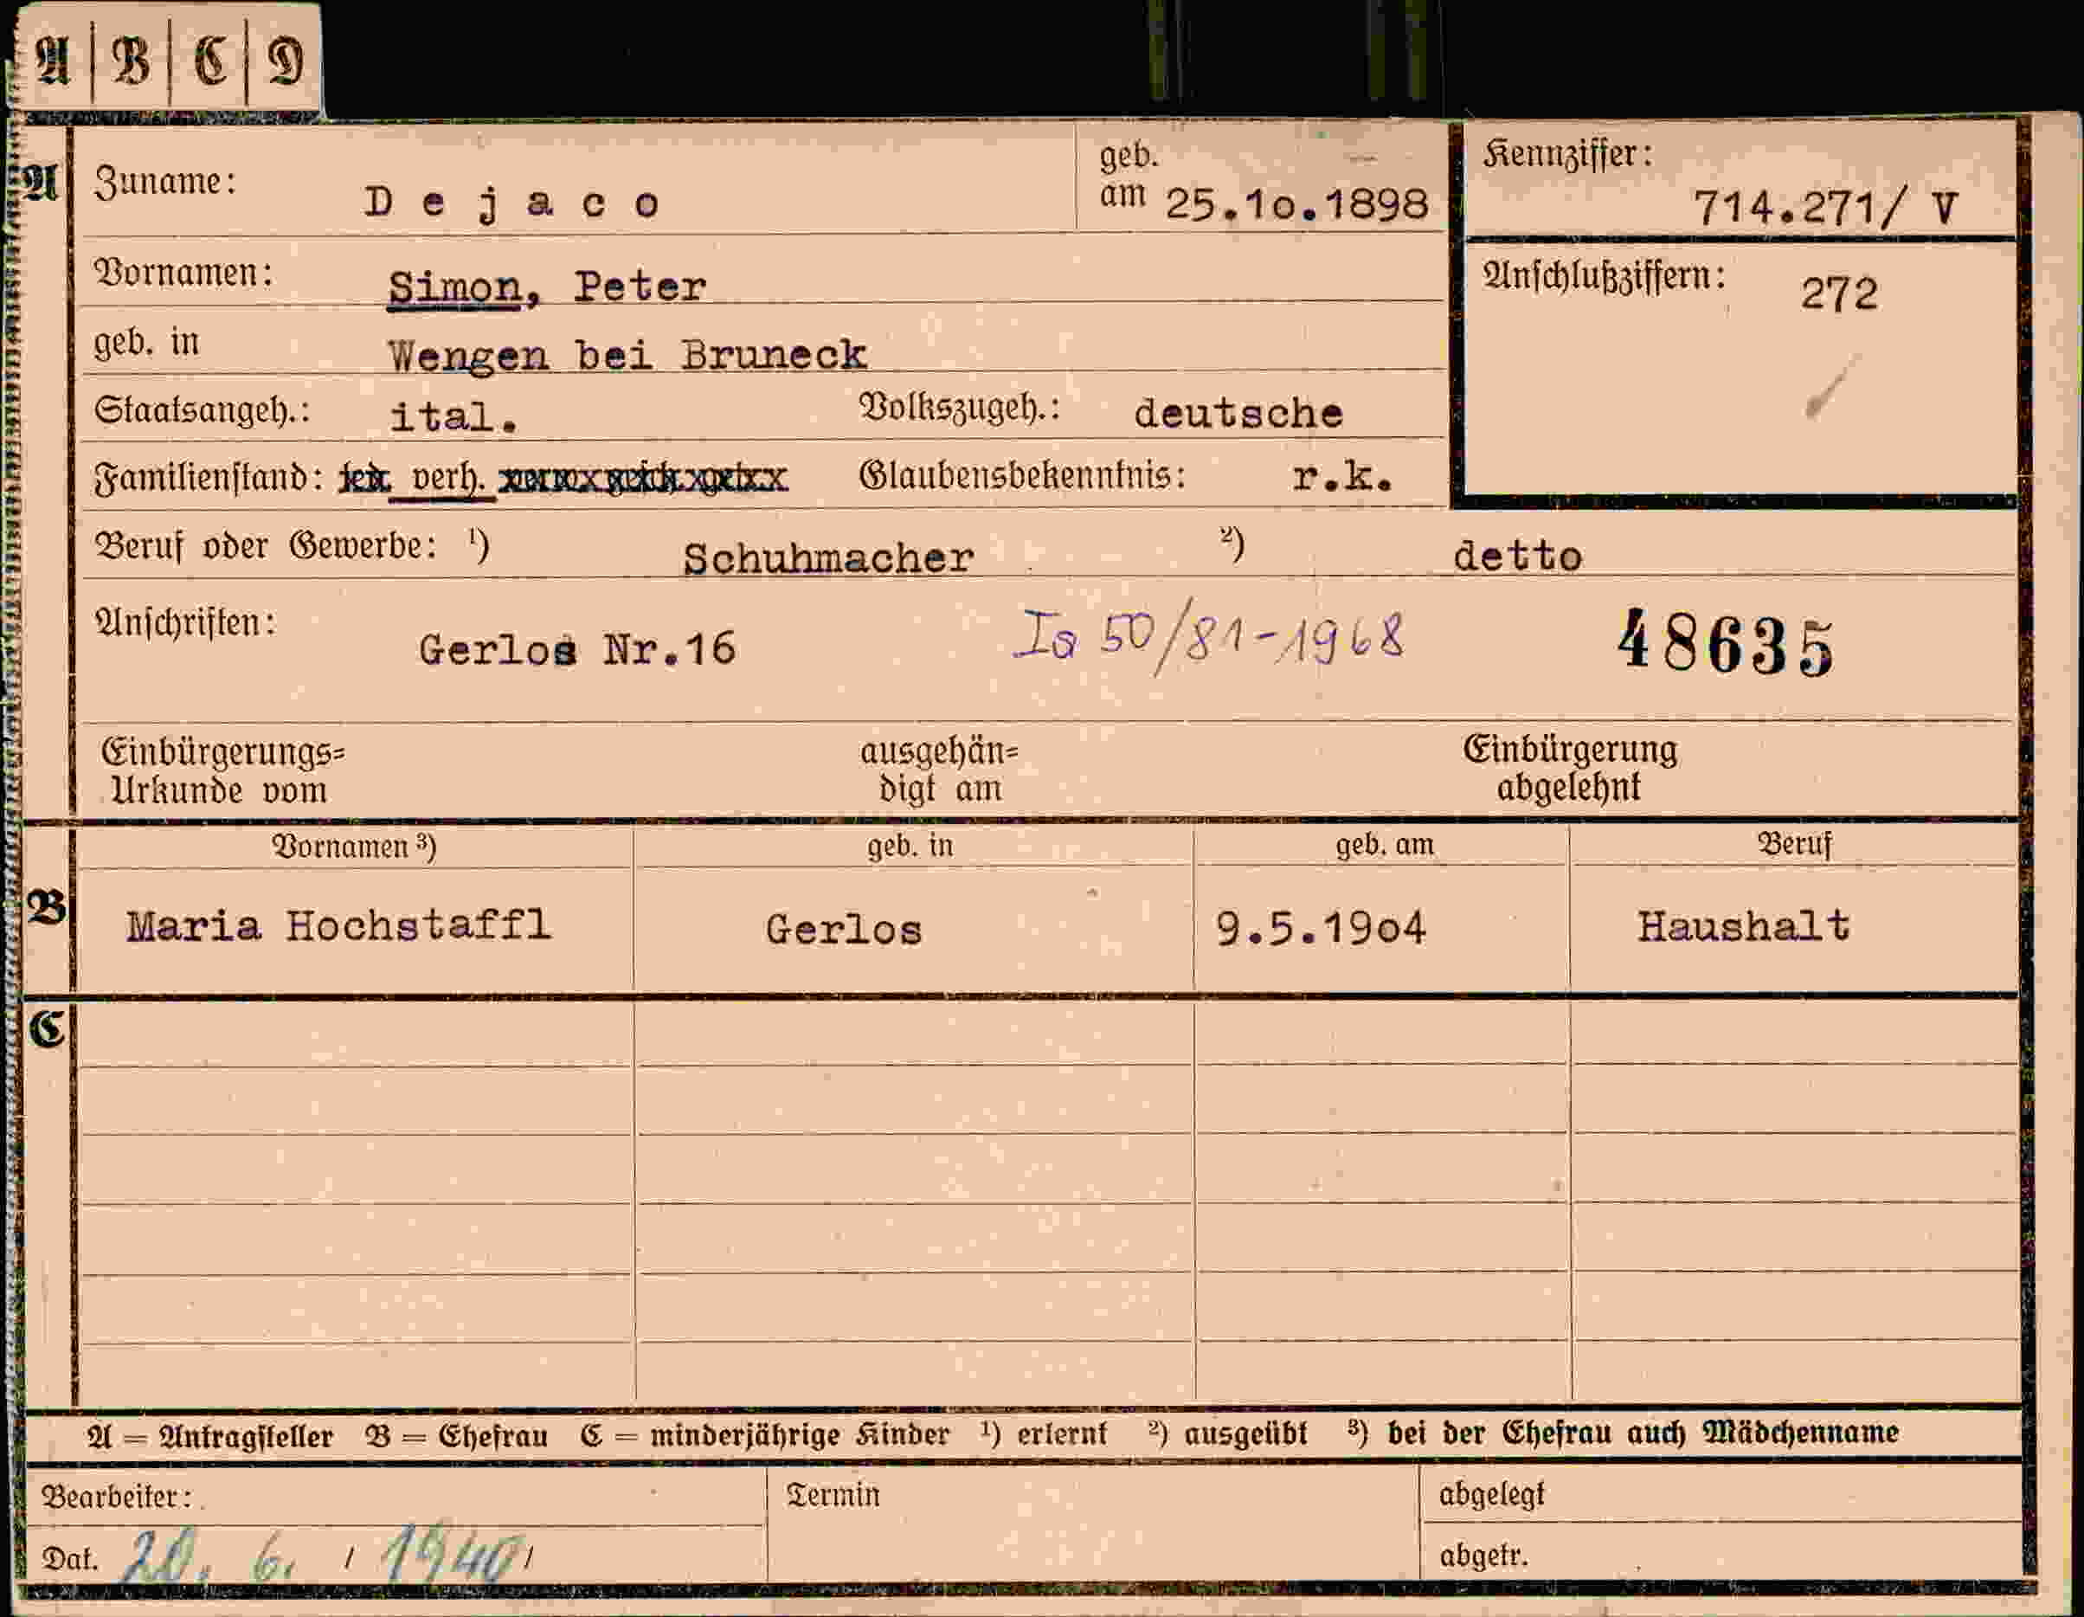Select the marital status 'verh.'

(447, 476)
